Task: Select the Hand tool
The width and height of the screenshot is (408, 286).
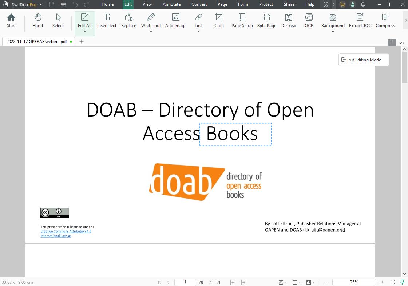Action: click(37, 21)
